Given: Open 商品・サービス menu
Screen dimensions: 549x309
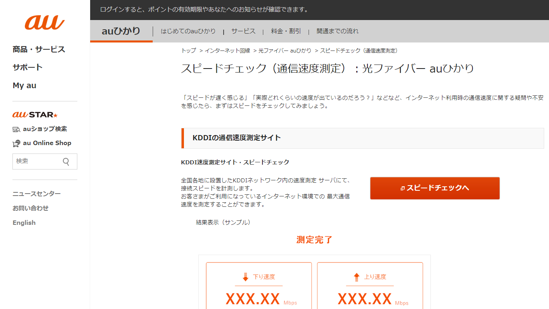Looking at the screenshot, I should [39, 50].
